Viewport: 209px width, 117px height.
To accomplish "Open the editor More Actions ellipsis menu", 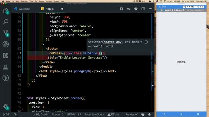I will (x=151, y=9).
